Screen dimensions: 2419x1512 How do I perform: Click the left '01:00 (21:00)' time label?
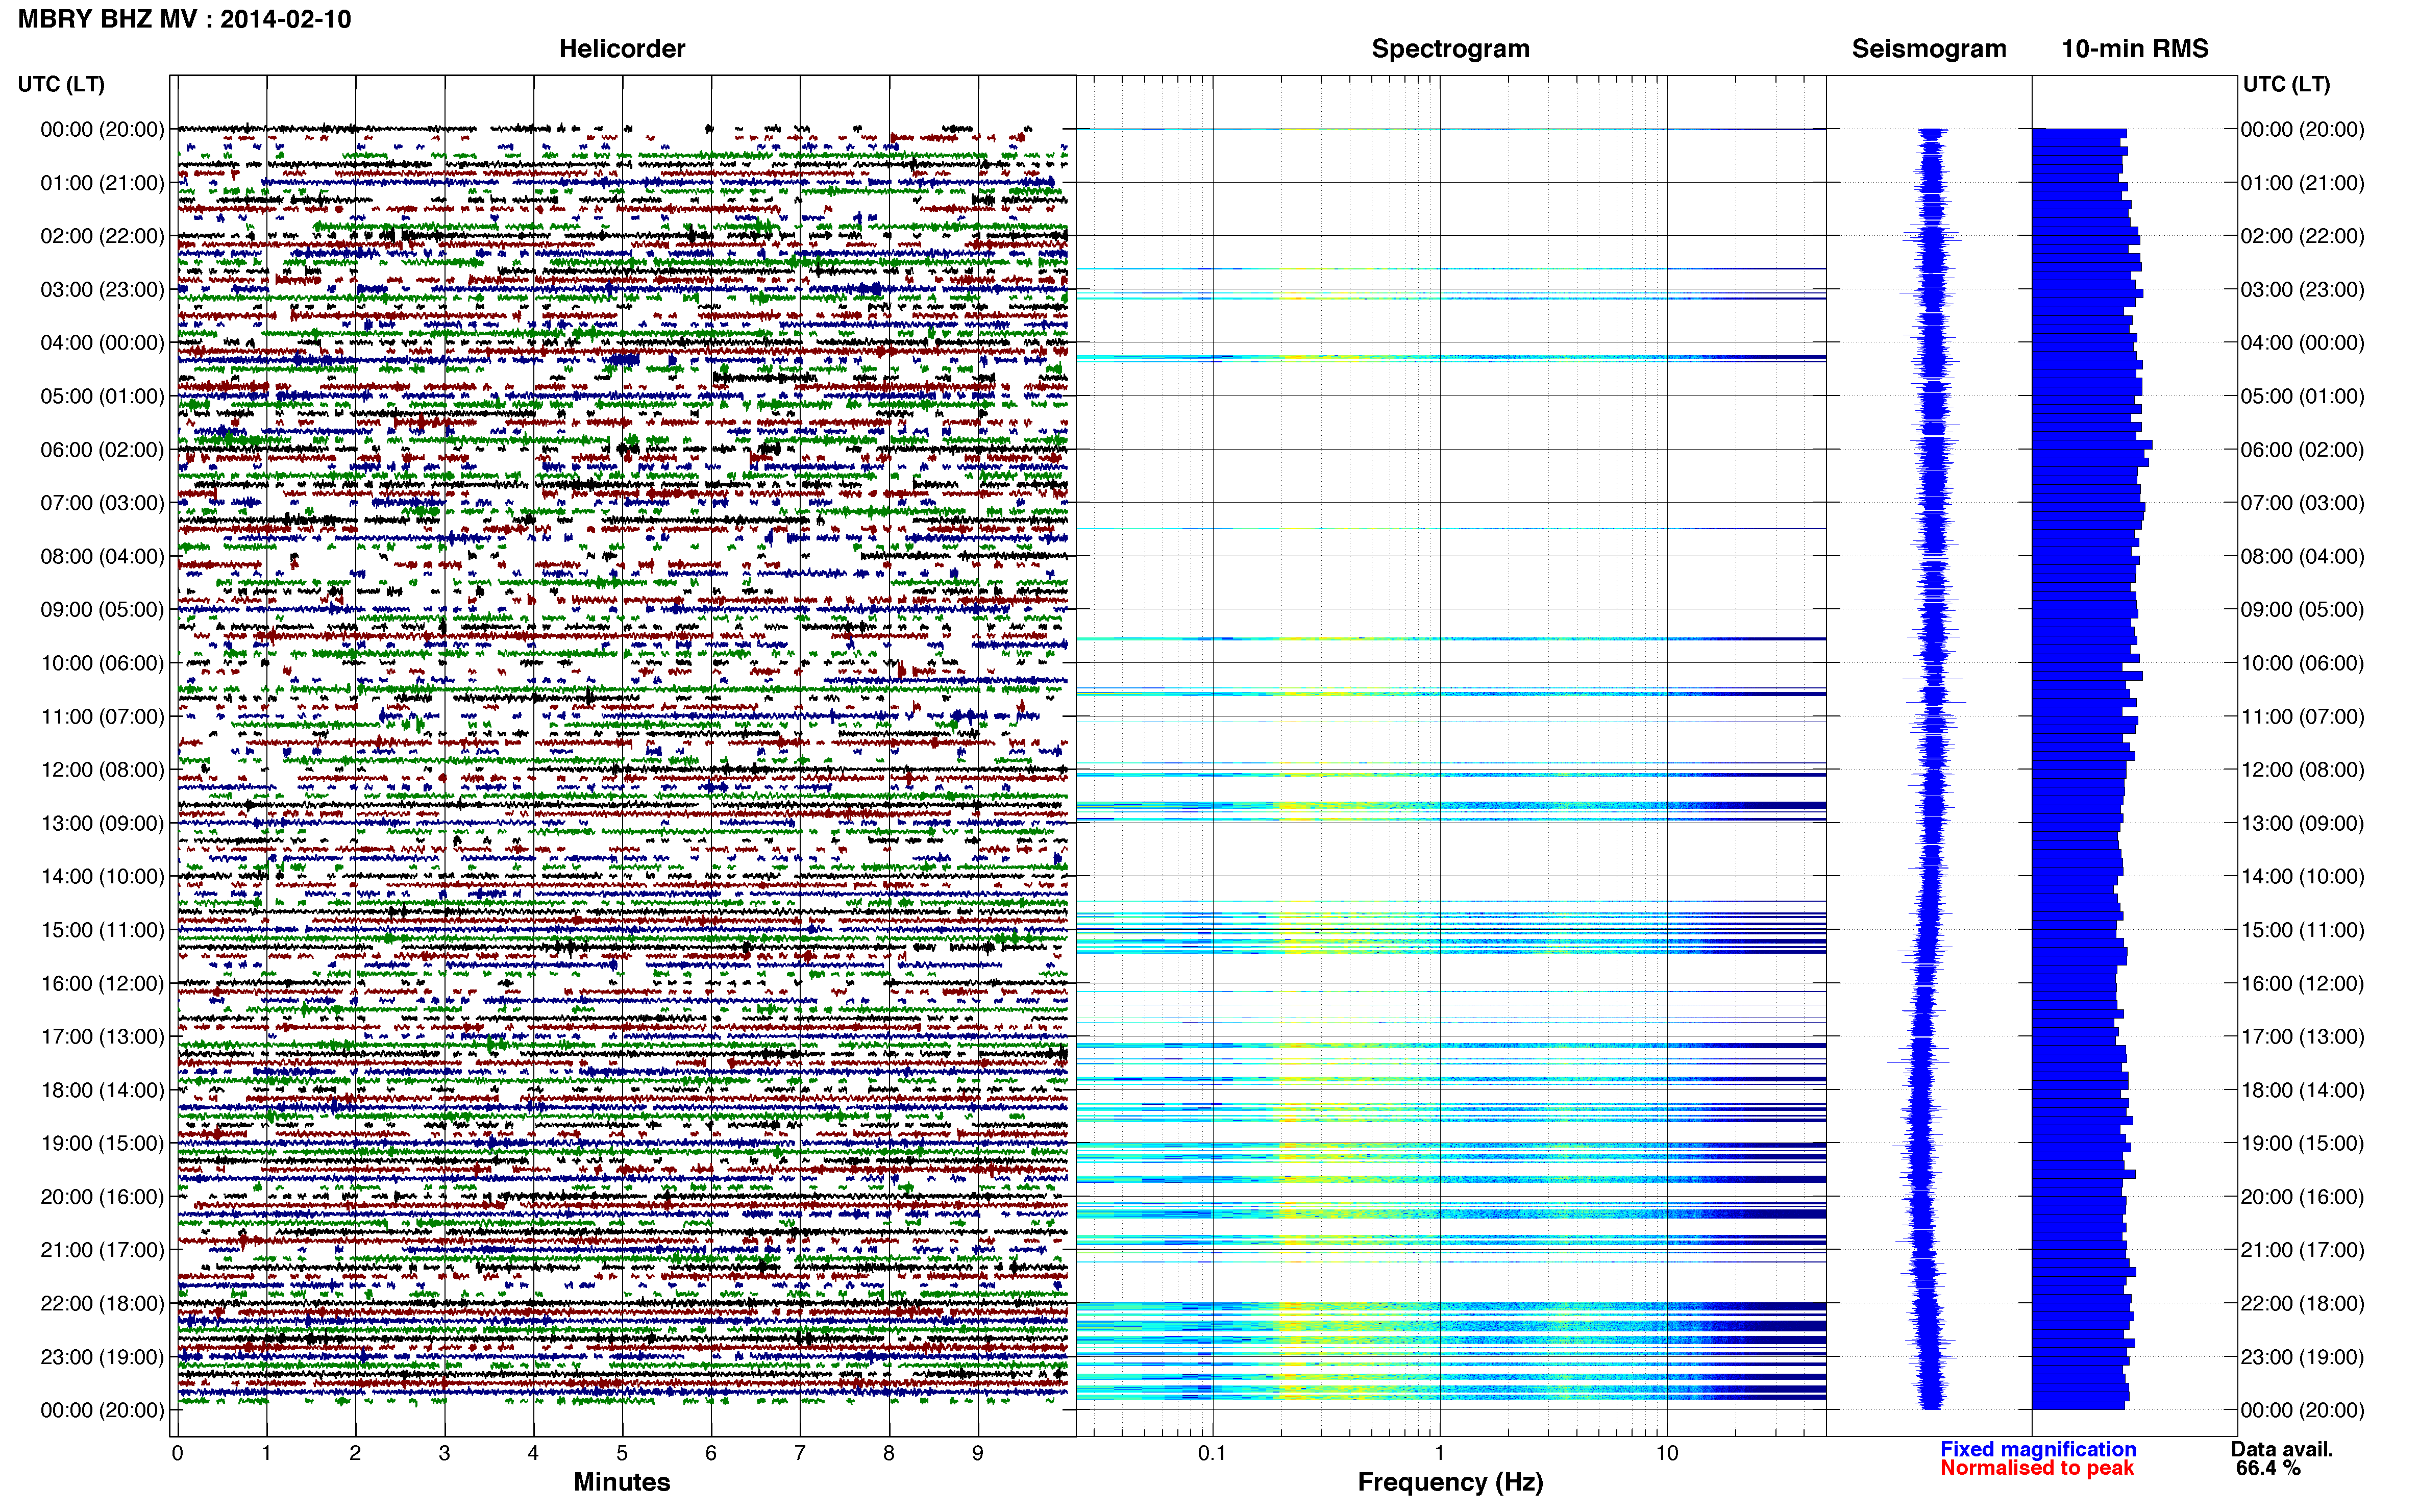tap(102, 183)
